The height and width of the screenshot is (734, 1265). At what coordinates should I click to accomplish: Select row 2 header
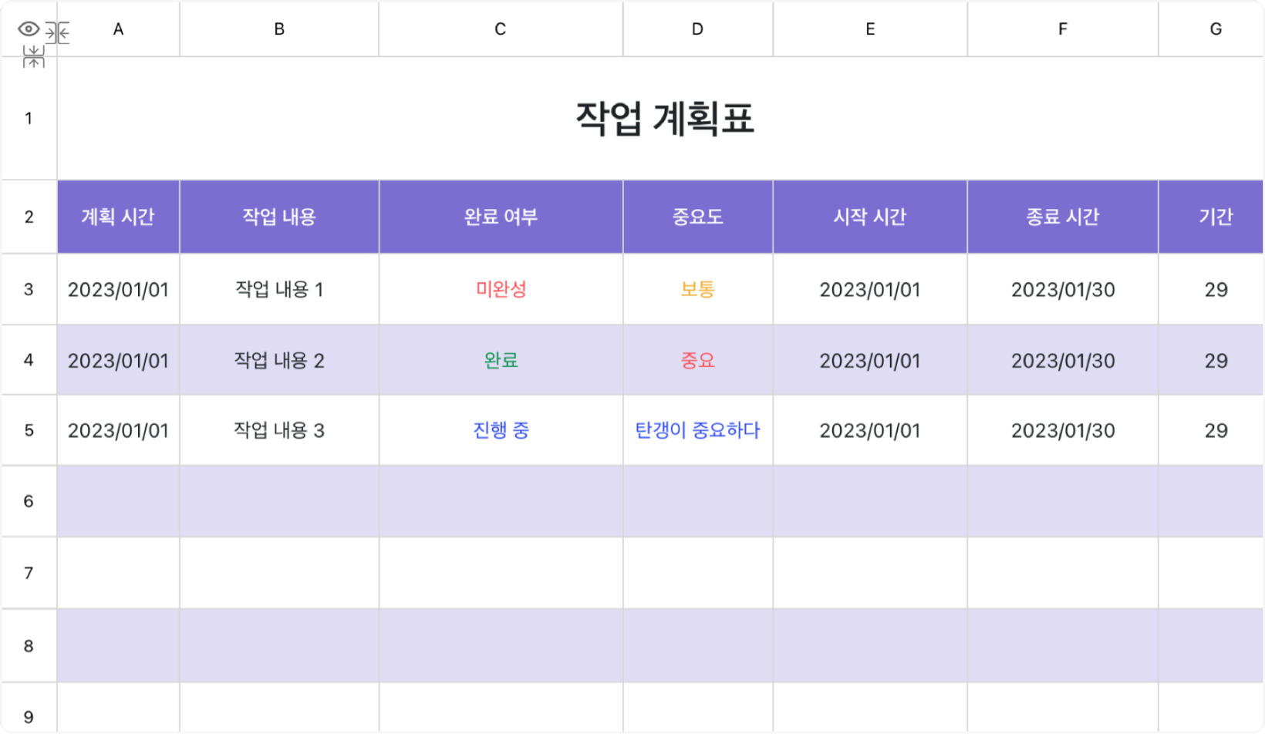29,217
